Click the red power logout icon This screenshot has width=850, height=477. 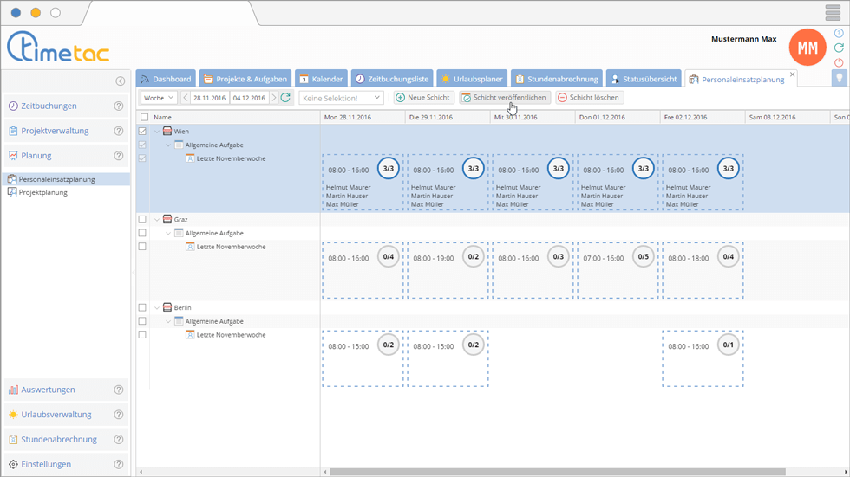(x=839, y=62)
